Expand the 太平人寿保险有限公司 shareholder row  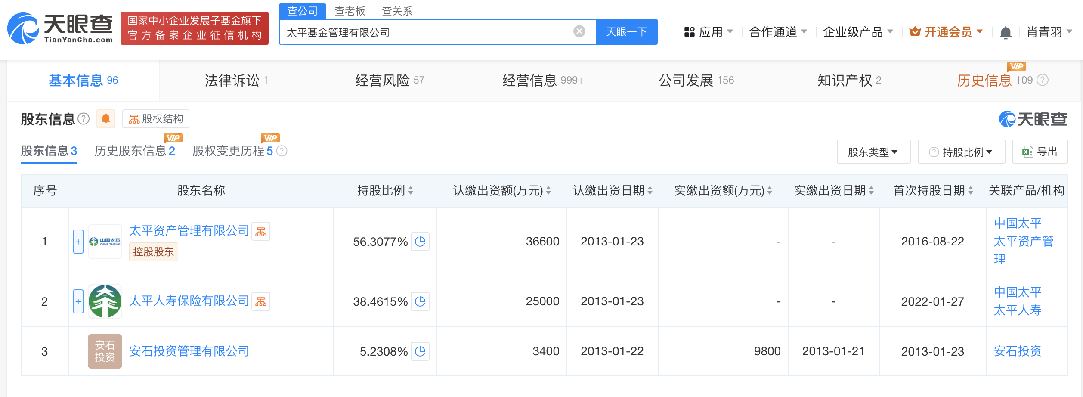(78, 301)
